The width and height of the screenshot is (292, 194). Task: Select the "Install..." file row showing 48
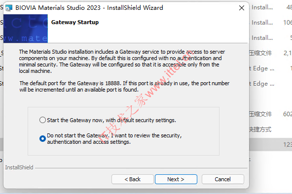click(271, 7)
